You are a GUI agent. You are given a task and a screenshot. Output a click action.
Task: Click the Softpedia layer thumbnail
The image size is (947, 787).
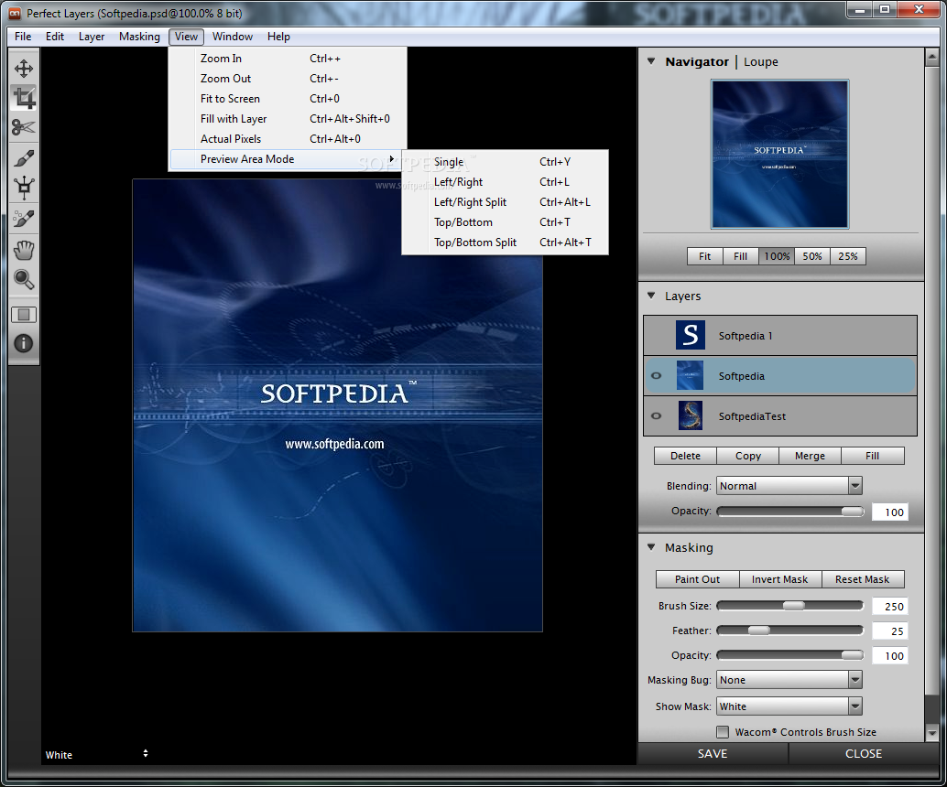coord(691,375)
